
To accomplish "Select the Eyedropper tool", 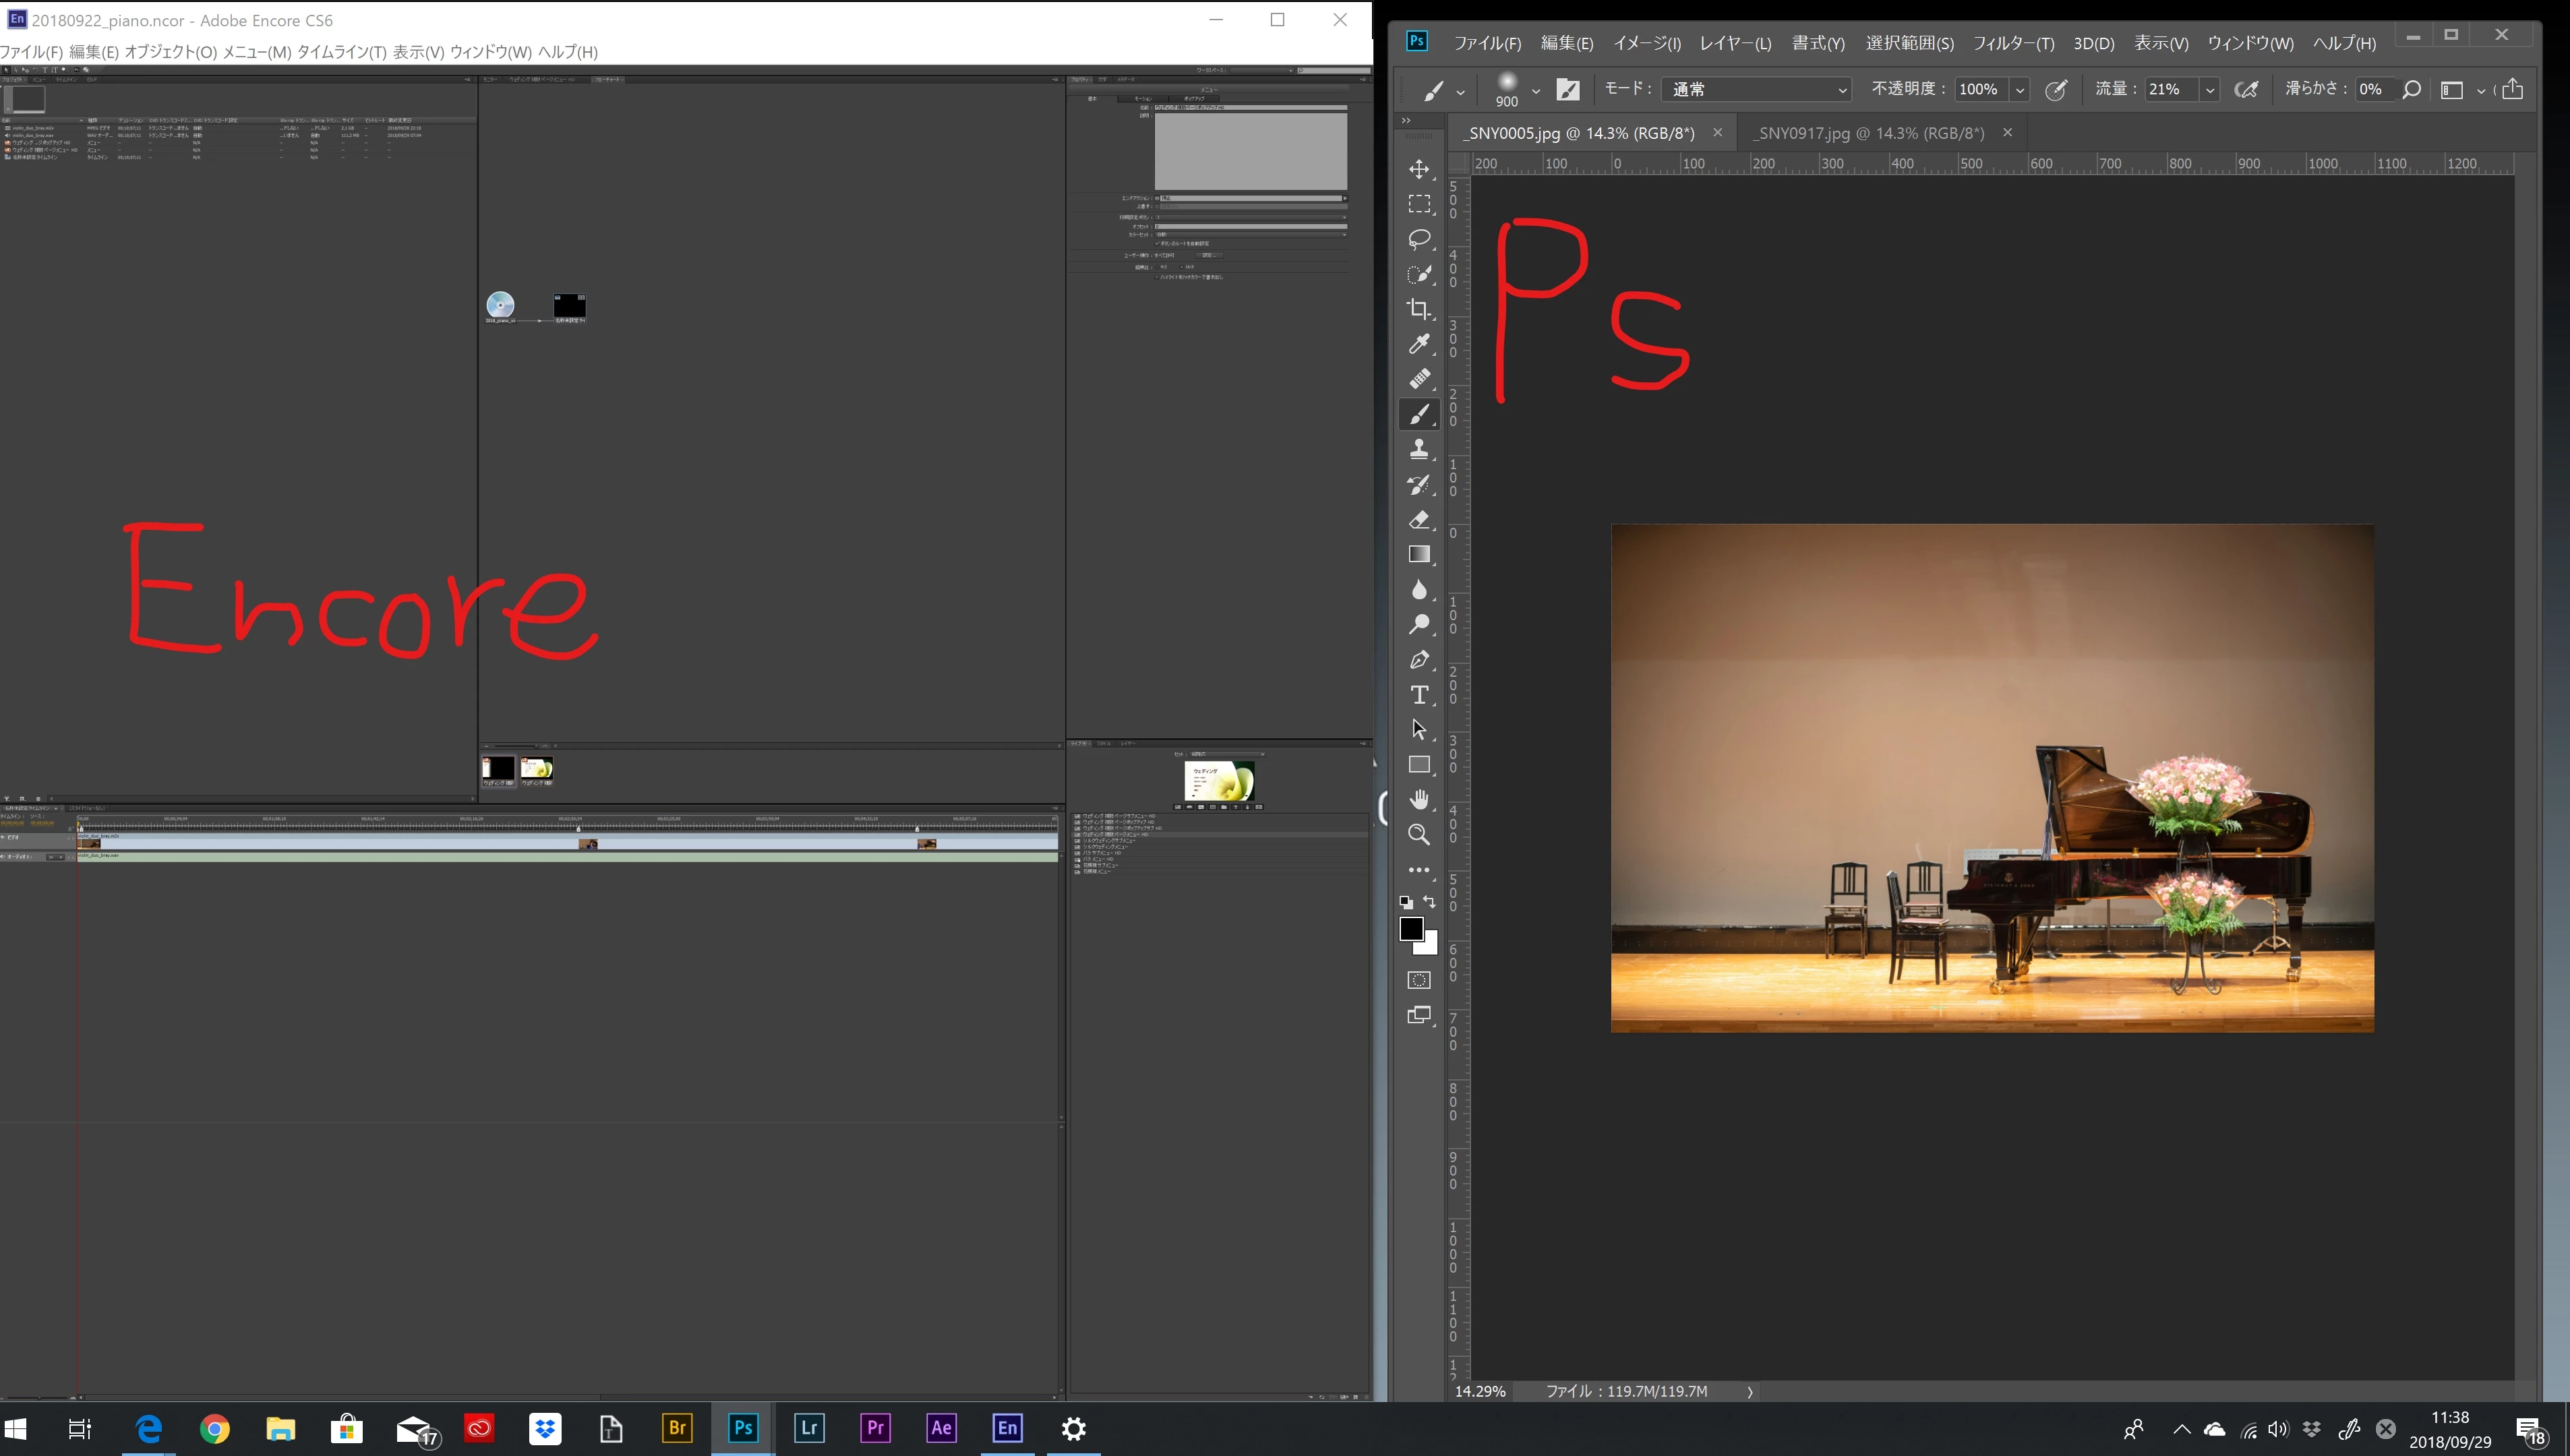I will click(1419, 344).
